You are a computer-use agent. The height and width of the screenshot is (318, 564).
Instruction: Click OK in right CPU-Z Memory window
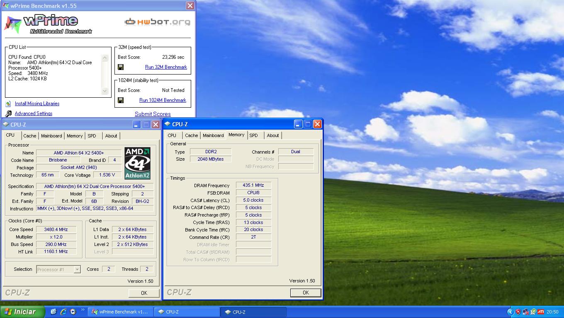pyautogui.click(x=306, y=292)
